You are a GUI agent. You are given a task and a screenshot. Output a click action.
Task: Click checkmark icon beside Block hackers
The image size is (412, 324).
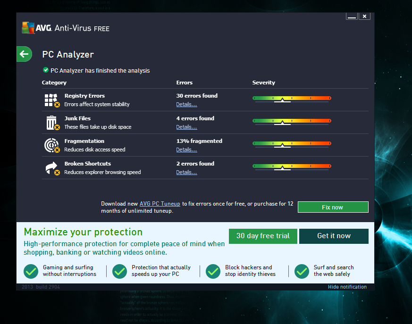tap(213, 271)
